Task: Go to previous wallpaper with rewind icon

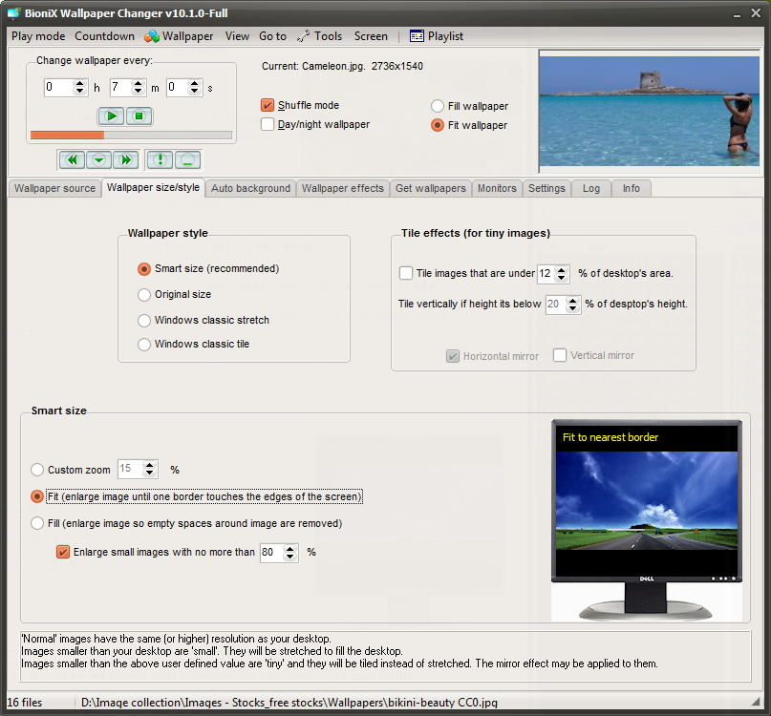Action: click(73, 160)
